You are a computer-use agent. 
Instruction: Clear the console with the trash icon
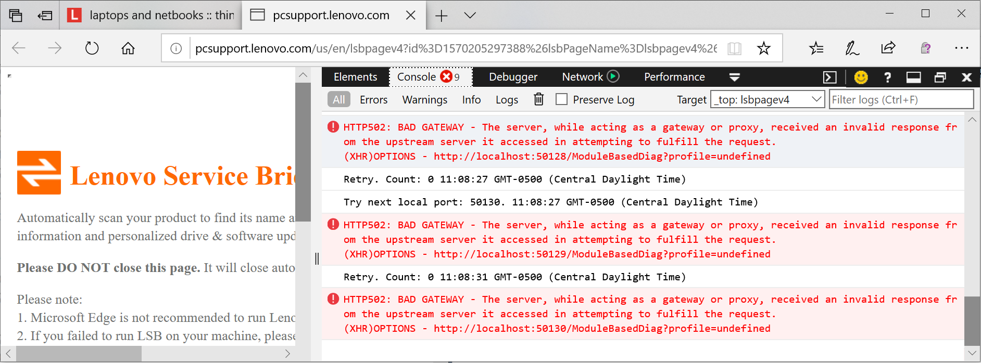click(539, 99)
